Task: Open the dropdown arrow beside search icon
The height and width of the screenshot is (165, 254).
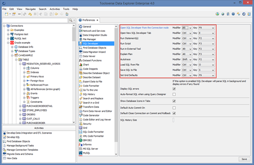Action: (74, 20)
